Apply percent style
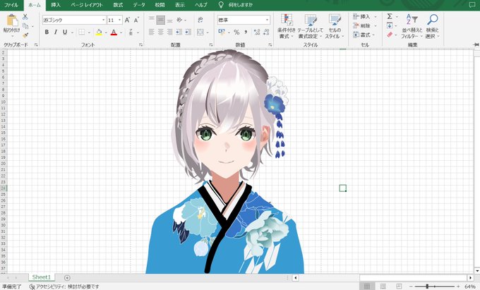Viewport: 480px width, 290px height. click(236, 32)
